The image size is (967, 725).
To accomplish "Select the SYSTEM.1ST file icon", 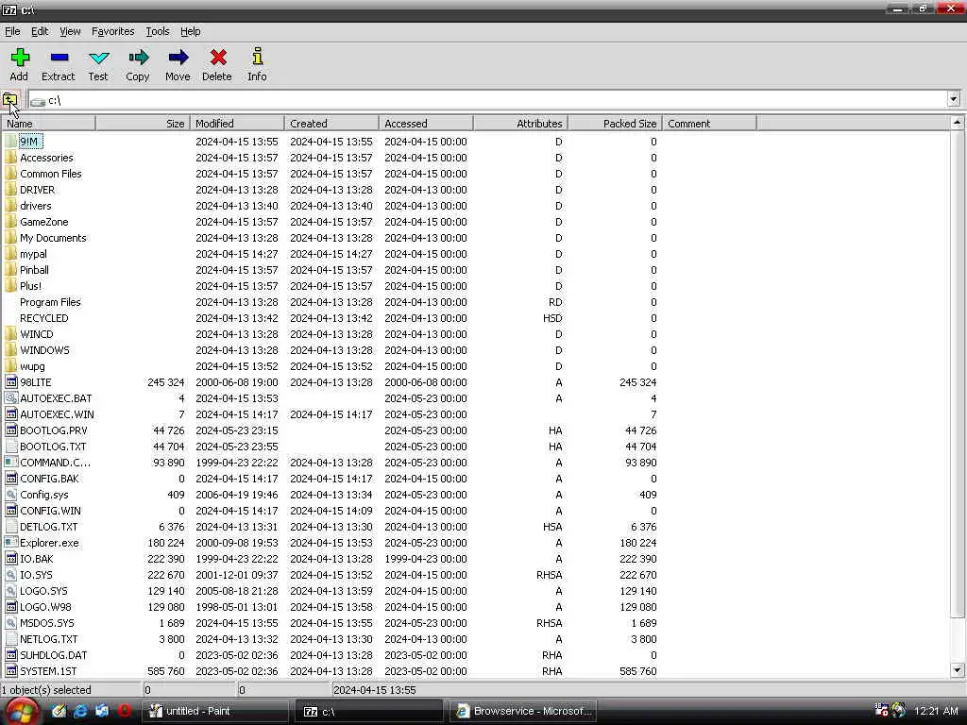I will point(10,671).
